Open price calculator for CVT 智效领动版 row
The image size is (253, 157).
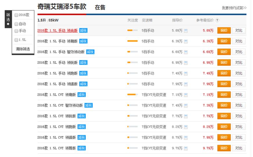click(x=186, y=106)
